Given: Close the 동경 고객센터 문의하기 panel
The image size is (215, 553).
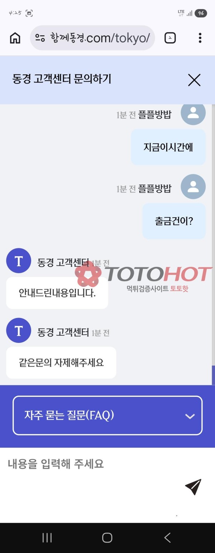Looking at the screenshot, I should 194,80.
